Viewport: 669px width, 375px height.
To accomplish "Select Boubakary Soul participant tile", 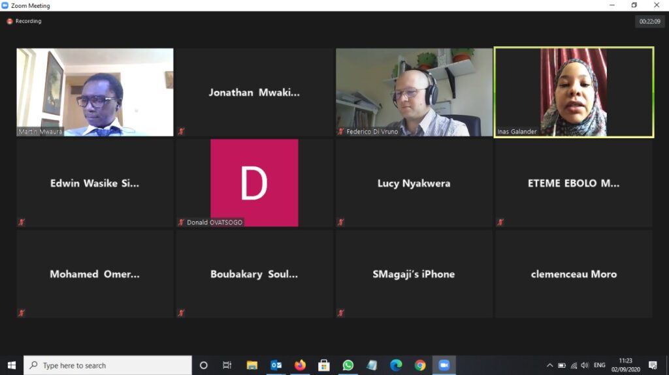I will (x=254, y=273).
